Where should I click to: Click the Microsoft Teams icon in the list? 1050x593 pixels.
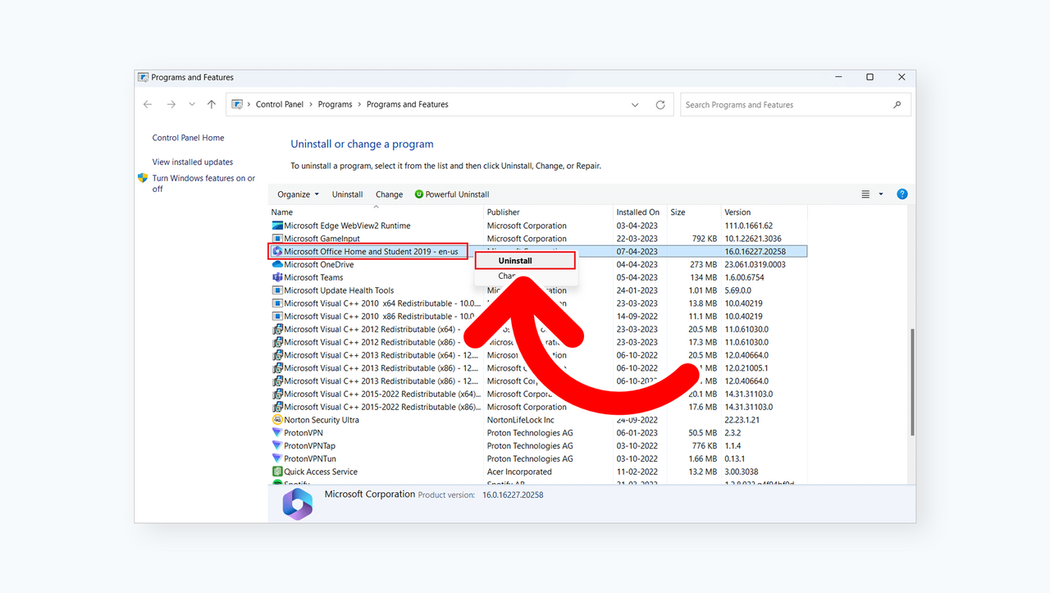click(x=278, y=277)
